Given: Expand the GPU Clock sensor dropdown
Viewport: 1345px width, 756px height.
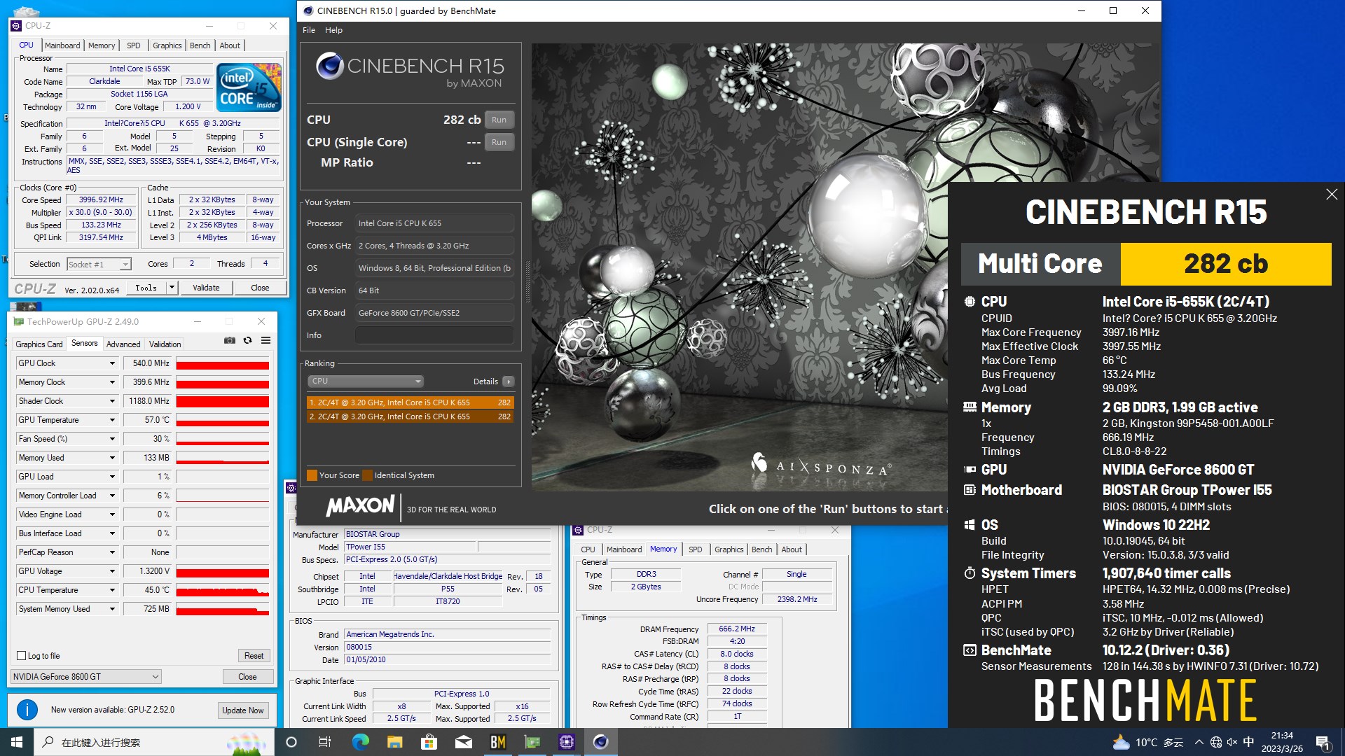Looking at the screenshot, I should pos(112,363).
